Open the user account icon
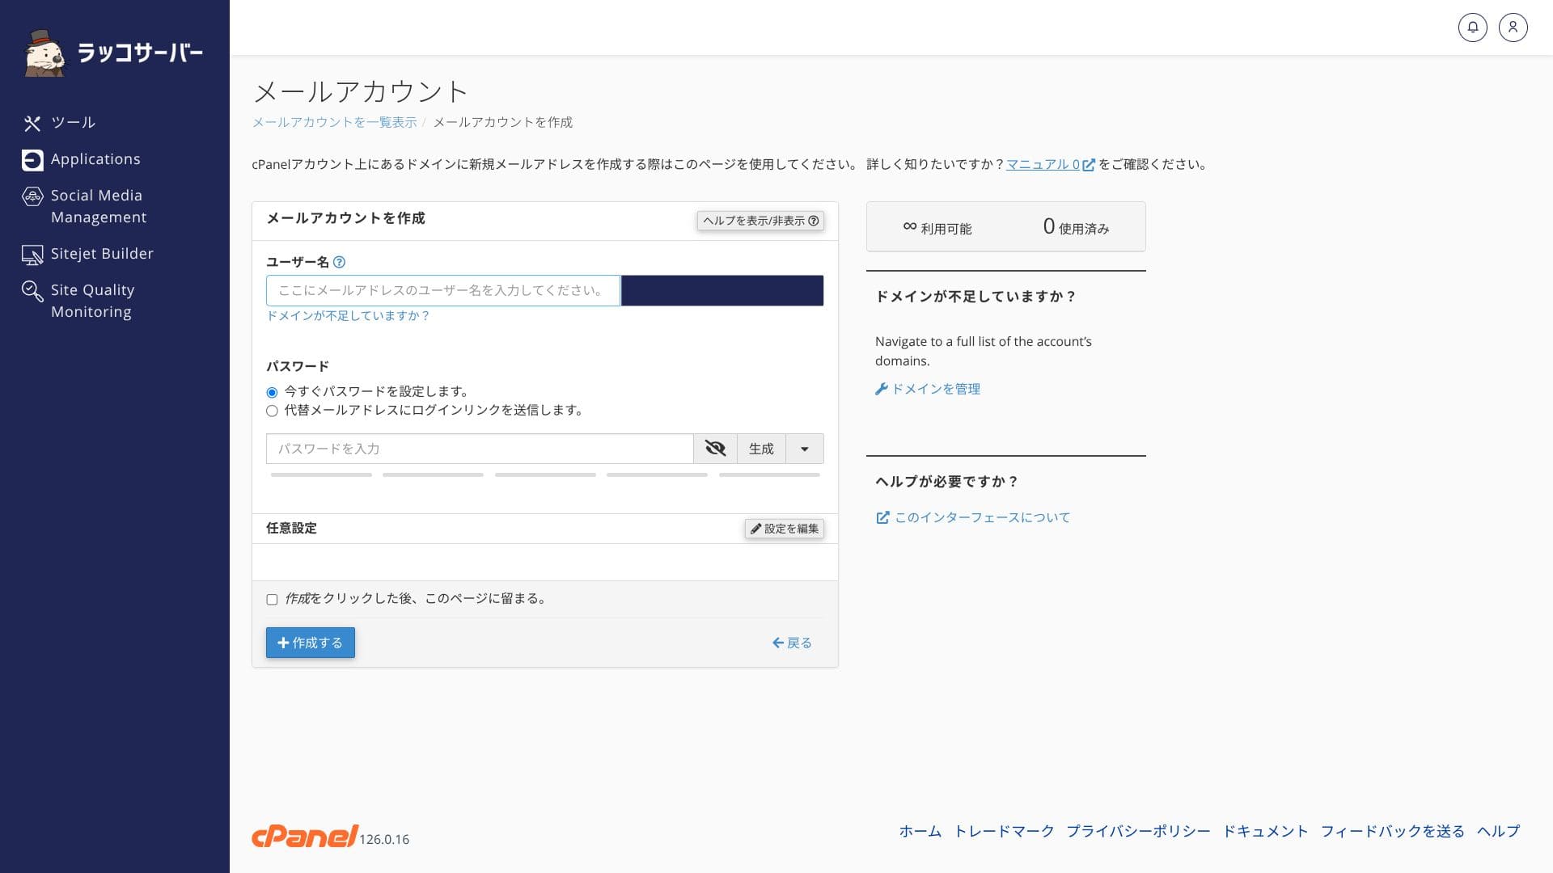This screenshot has height=873, width=1553. coord(1513,27)
